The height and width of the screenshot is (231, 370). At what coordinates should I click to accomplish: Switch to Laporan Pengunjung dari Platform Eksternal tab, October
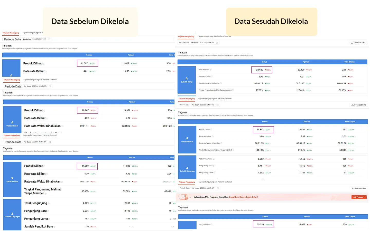214,36
